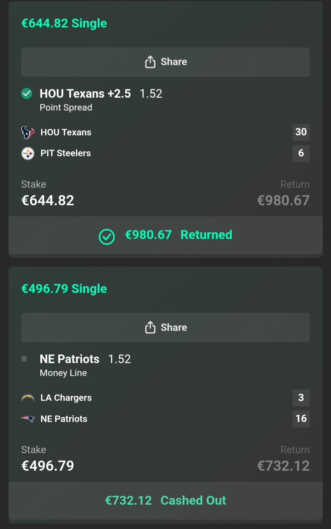This screenshot has height=529, width=331.
Task: Select the NE Patriots Money Line selection
Action: (70, 359)
